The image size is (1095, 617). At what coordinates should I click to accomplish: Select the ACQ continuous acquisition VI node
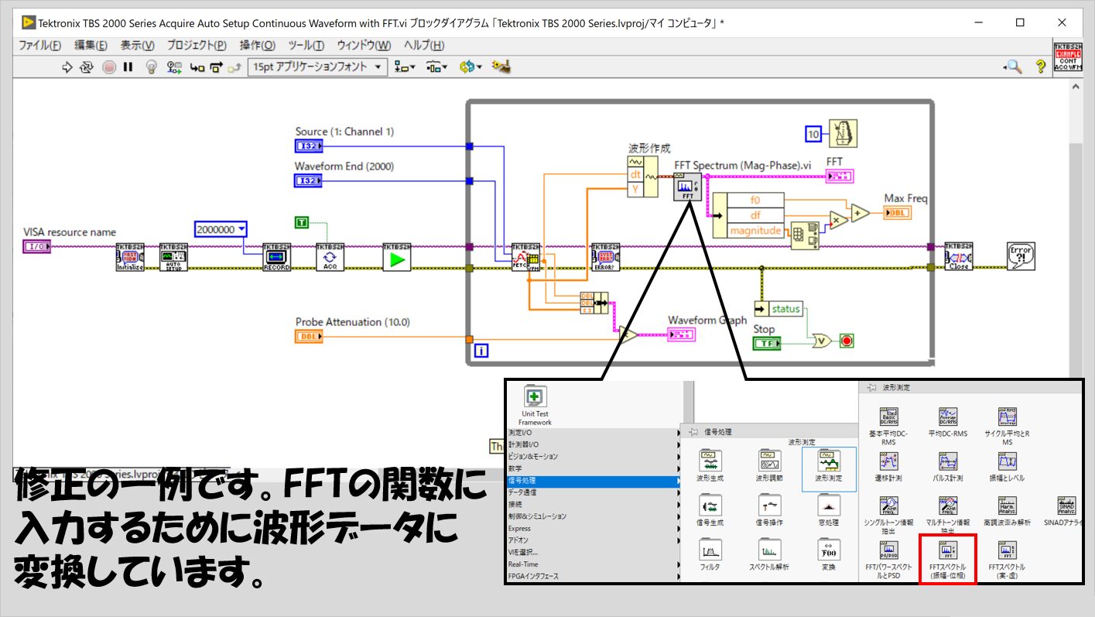pos(330,257)
